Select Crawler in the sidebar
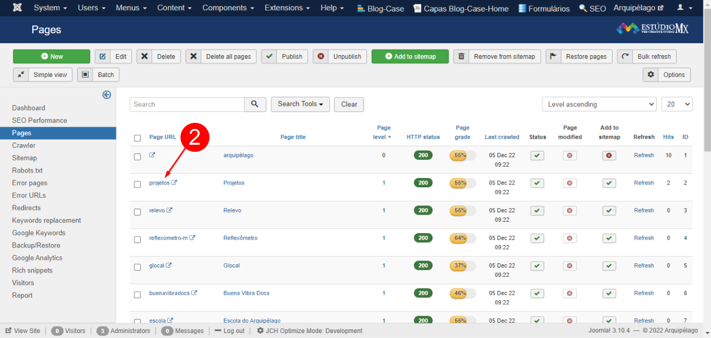711x338 pixels. pos(24,145)
